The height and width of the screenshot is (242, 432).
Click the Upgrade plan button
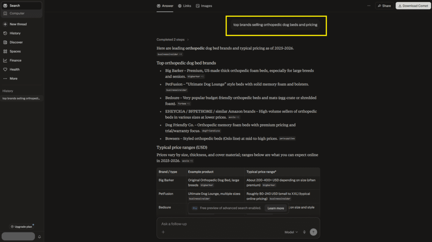(22, 226)
